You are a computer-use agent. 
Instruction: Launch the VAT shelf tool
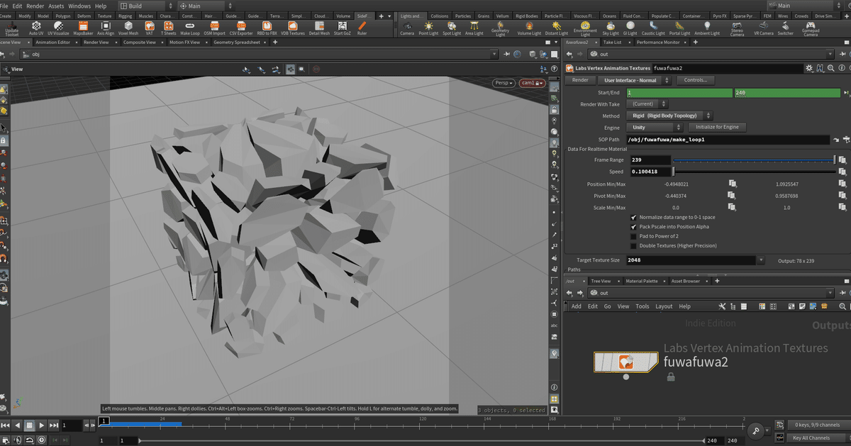click(150, 28)
